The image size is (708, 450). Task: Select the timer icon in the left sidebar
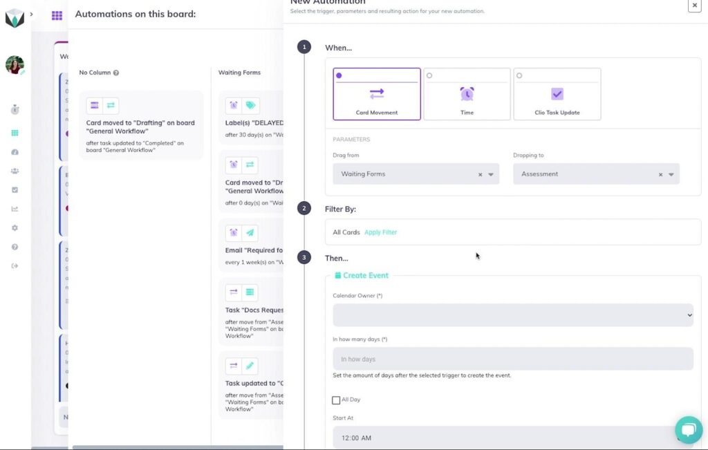click(x=14, y=109)
